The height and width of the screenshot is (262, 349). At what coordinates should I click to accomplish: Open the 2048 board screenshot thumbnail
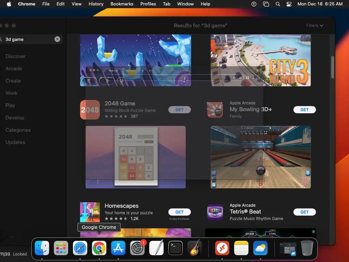coord(136,157)
